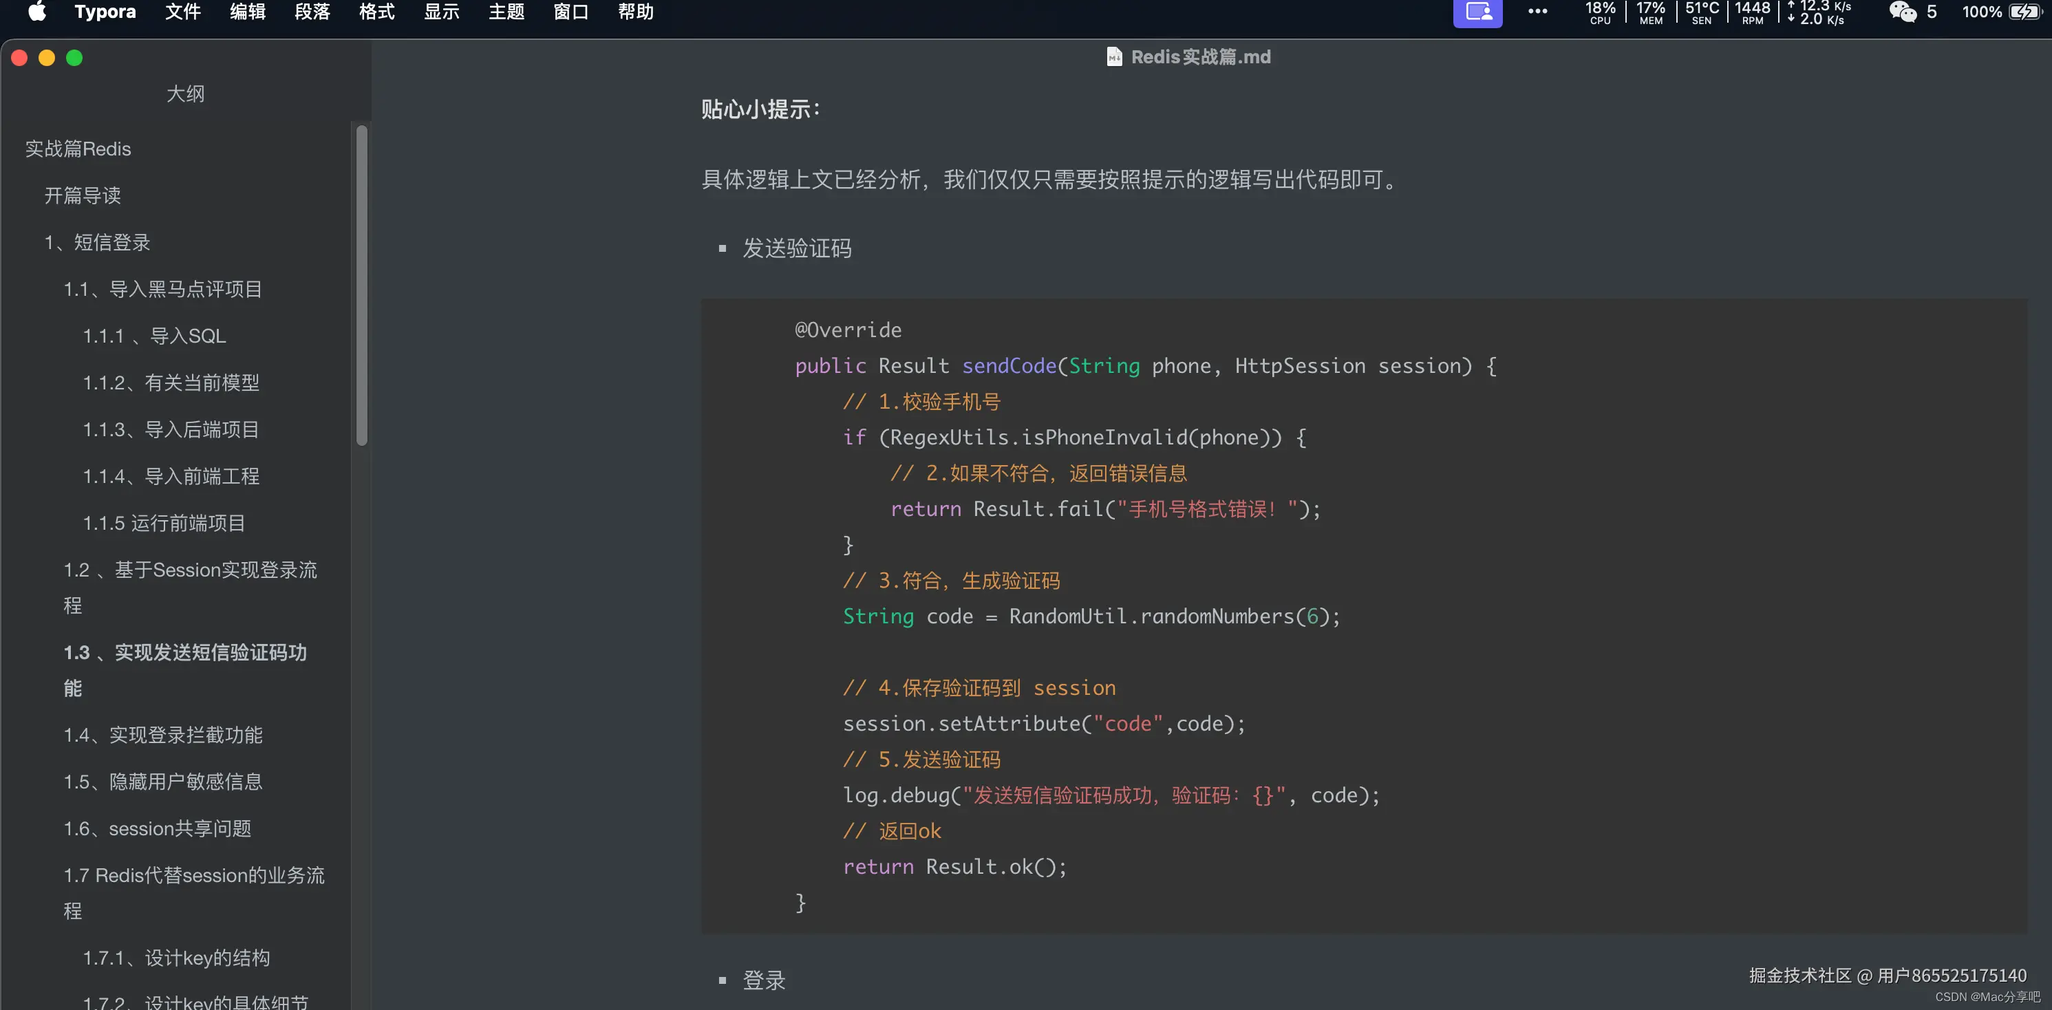Viewport: 2052px width, 1010px height.
Task: Jump to 1.1.3、导入后端项目 in outline
Action: point(171,430)
